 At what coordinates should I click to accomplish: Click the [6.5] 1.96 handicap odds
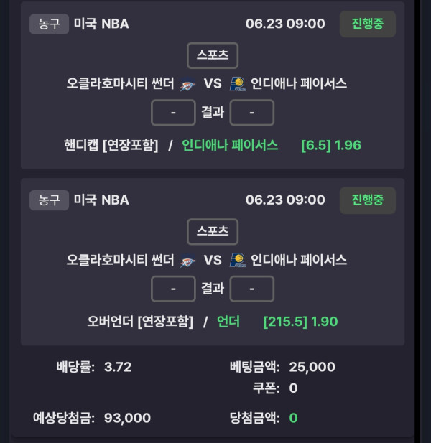pyautogui.click(x=331, y=146)
